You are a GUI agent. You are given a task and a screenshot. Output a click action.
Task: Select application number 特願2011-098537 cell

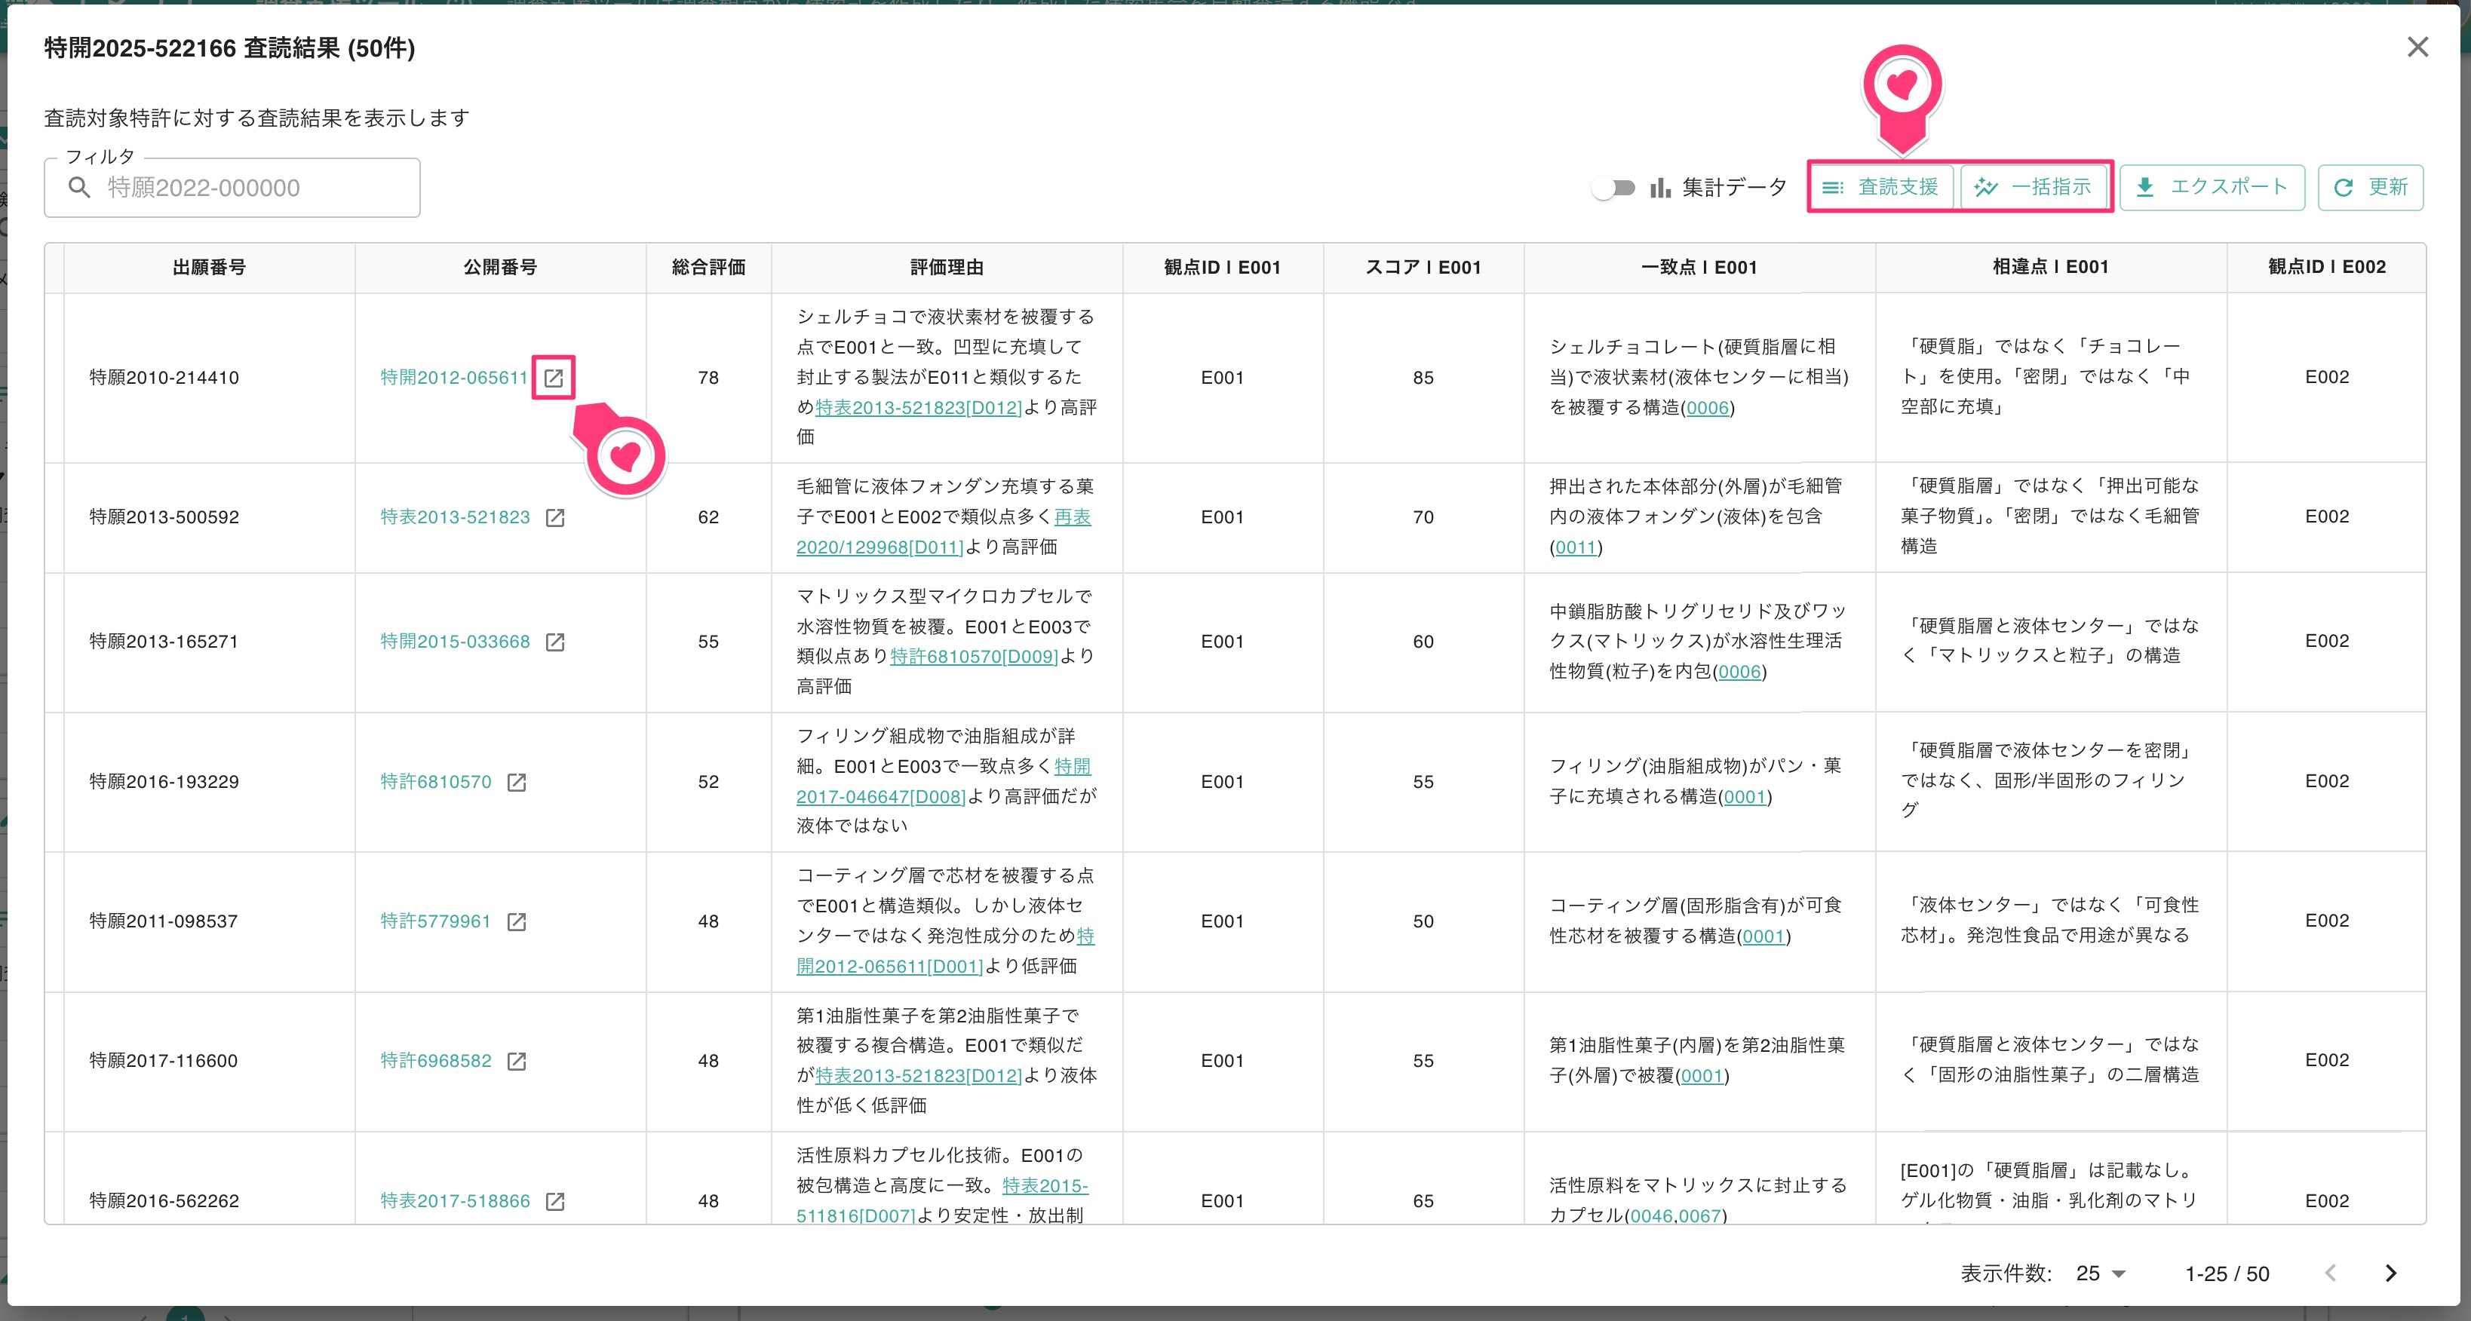point(209,921)
